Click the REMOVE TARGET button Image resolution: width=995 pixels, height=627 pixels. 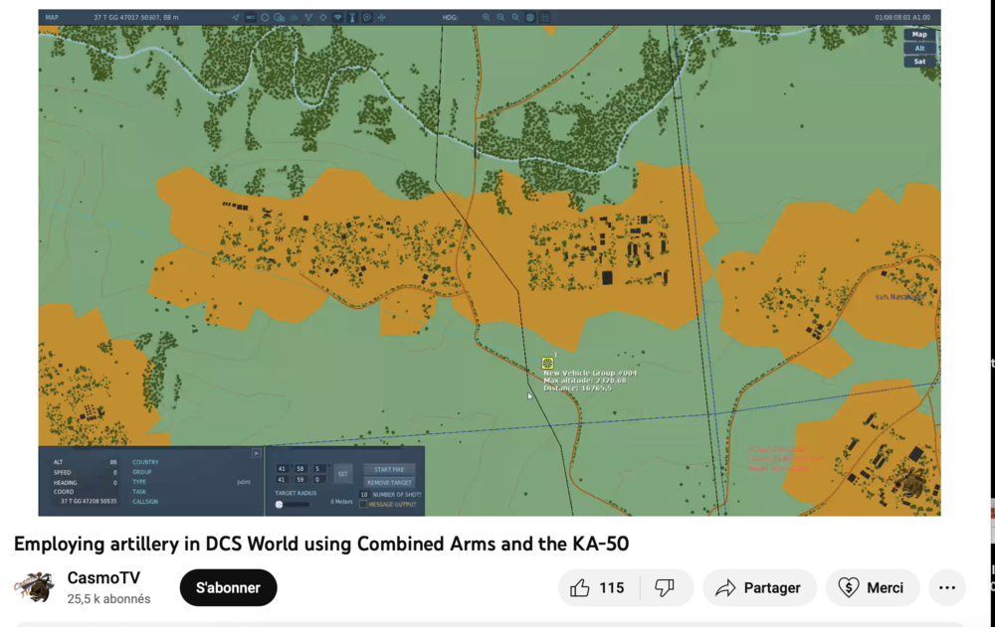click(390, 483)
